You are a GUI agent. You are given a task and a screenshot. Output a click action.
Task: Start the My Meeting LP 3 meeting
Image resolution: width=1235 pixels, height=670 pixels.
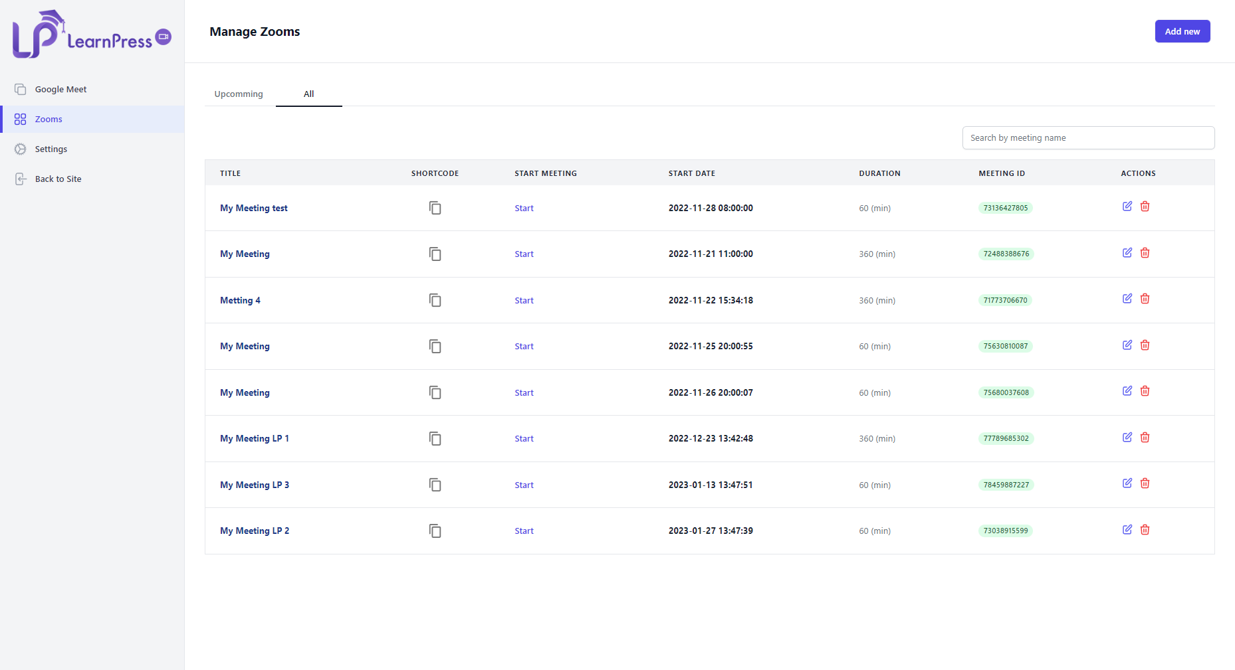coord(524,485)
